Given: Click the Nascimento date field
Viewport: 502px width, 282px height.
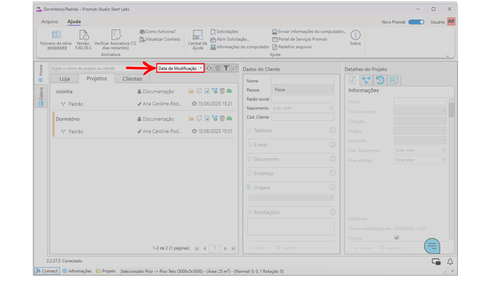Looking at the screenshot, I should tap(303, 108).
